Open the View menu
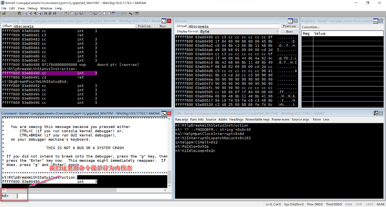The image size is (386, 207). [21, 8]
